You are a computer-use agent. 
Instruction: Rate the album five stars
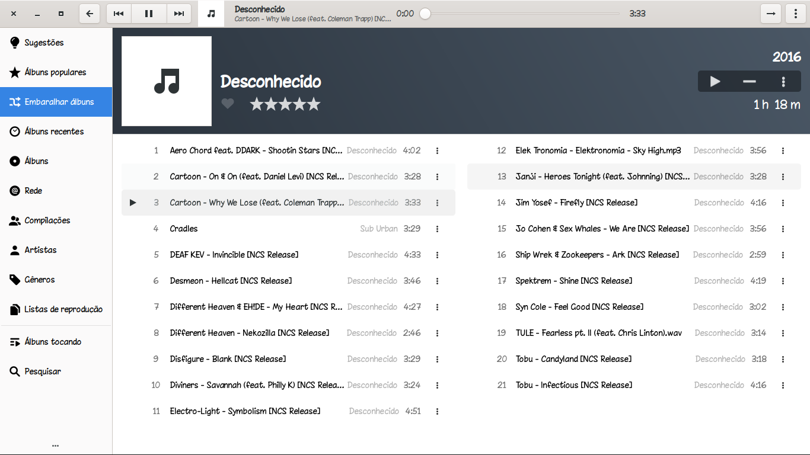(x=314, y=104)
